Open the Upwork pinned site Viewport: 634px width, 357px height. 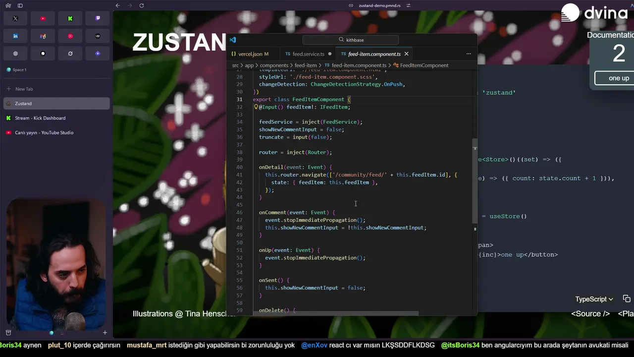[x=98, y=36]
